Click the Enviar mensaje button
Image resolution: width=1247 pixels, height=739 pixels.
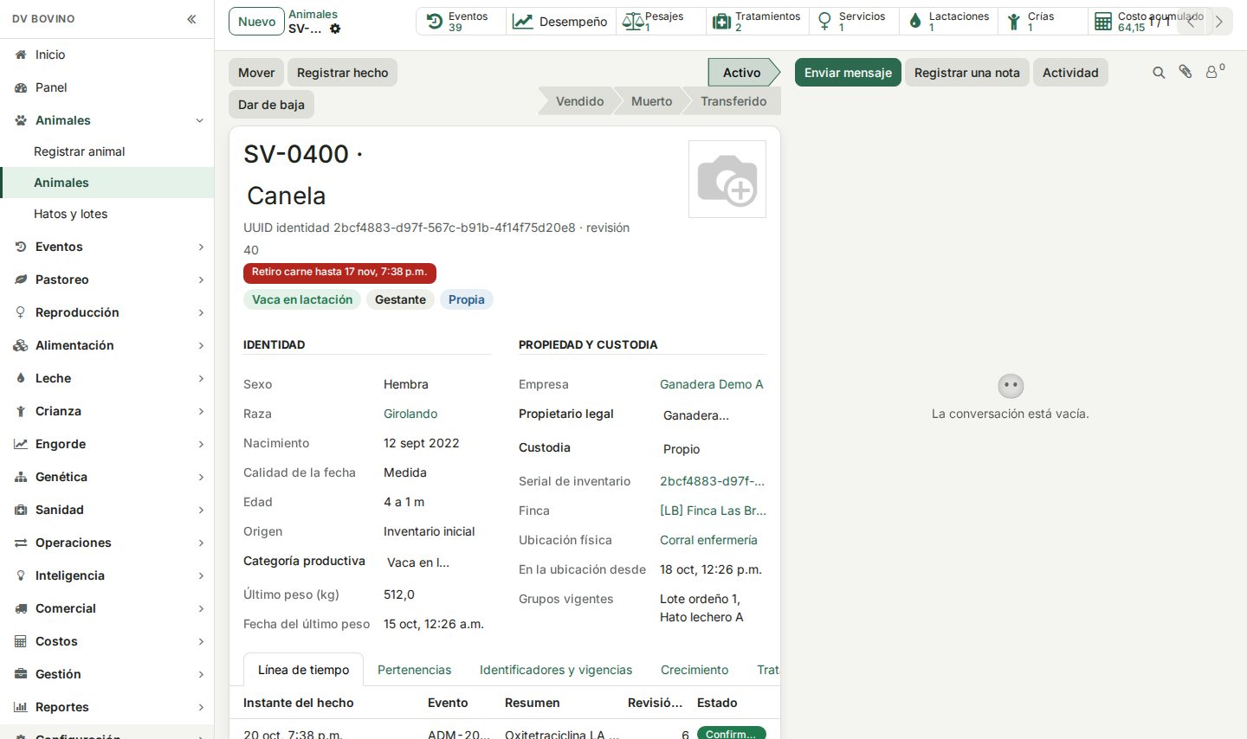(848, 73)
